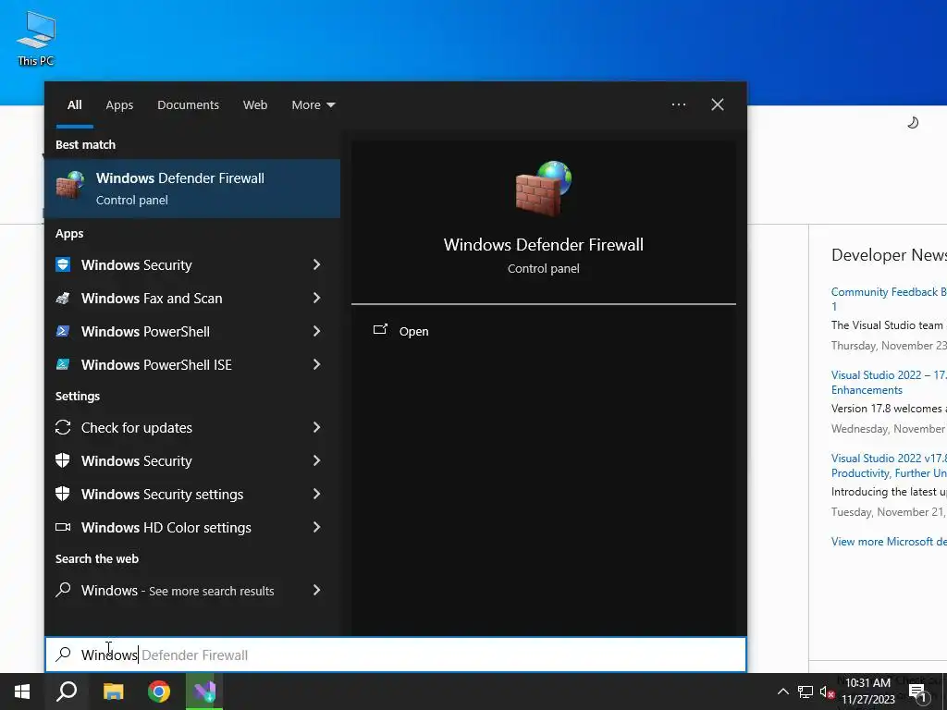947x710 pixels.
Task: Select the Windows Defender Firewall best match icon
Action: pyautogui.click(x=70, y=185)
